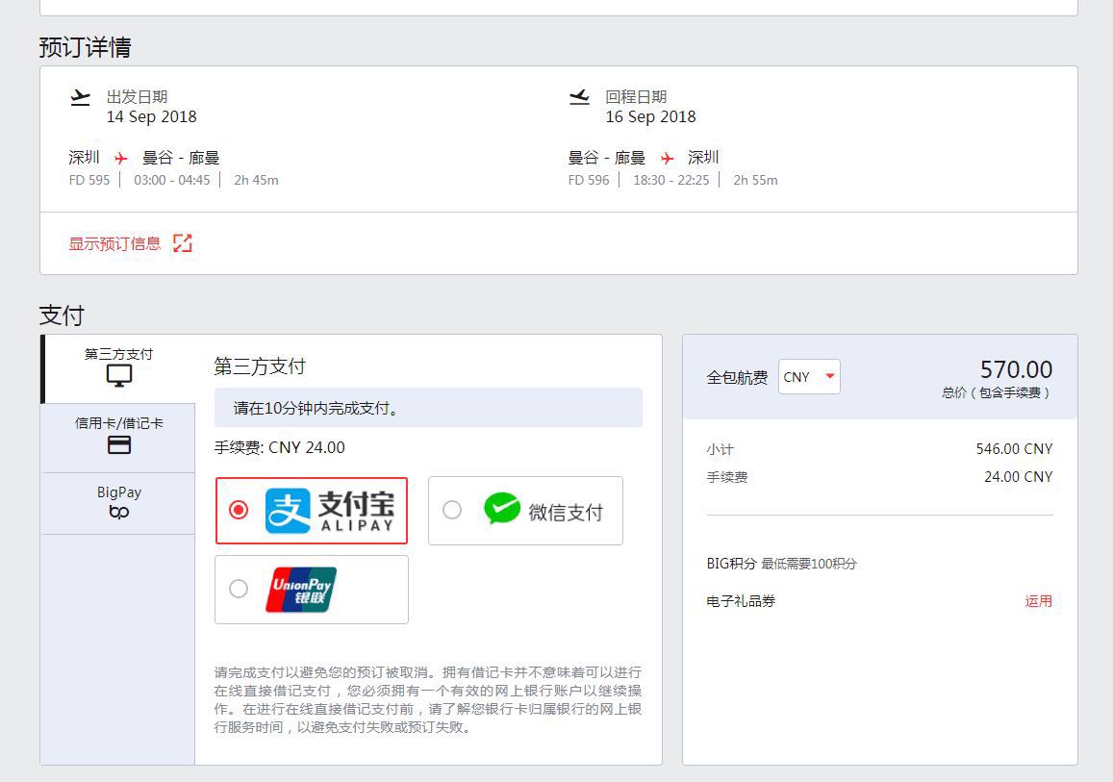Click the payment disclaimer paragraph
Image resolution: width=1113 pixels, height=782 pixels.
tap(428, 699)
